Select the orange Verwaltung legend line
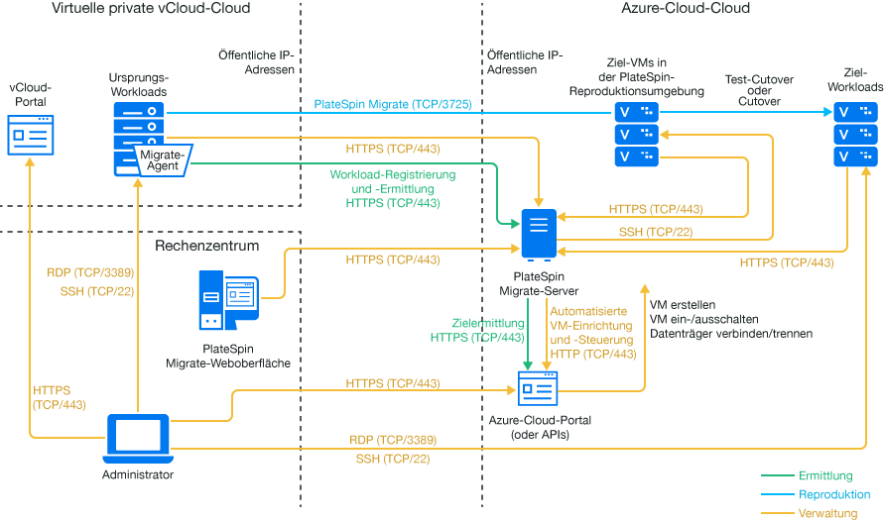Viewport: 884px width, 520px height. (x=775, y=512)
